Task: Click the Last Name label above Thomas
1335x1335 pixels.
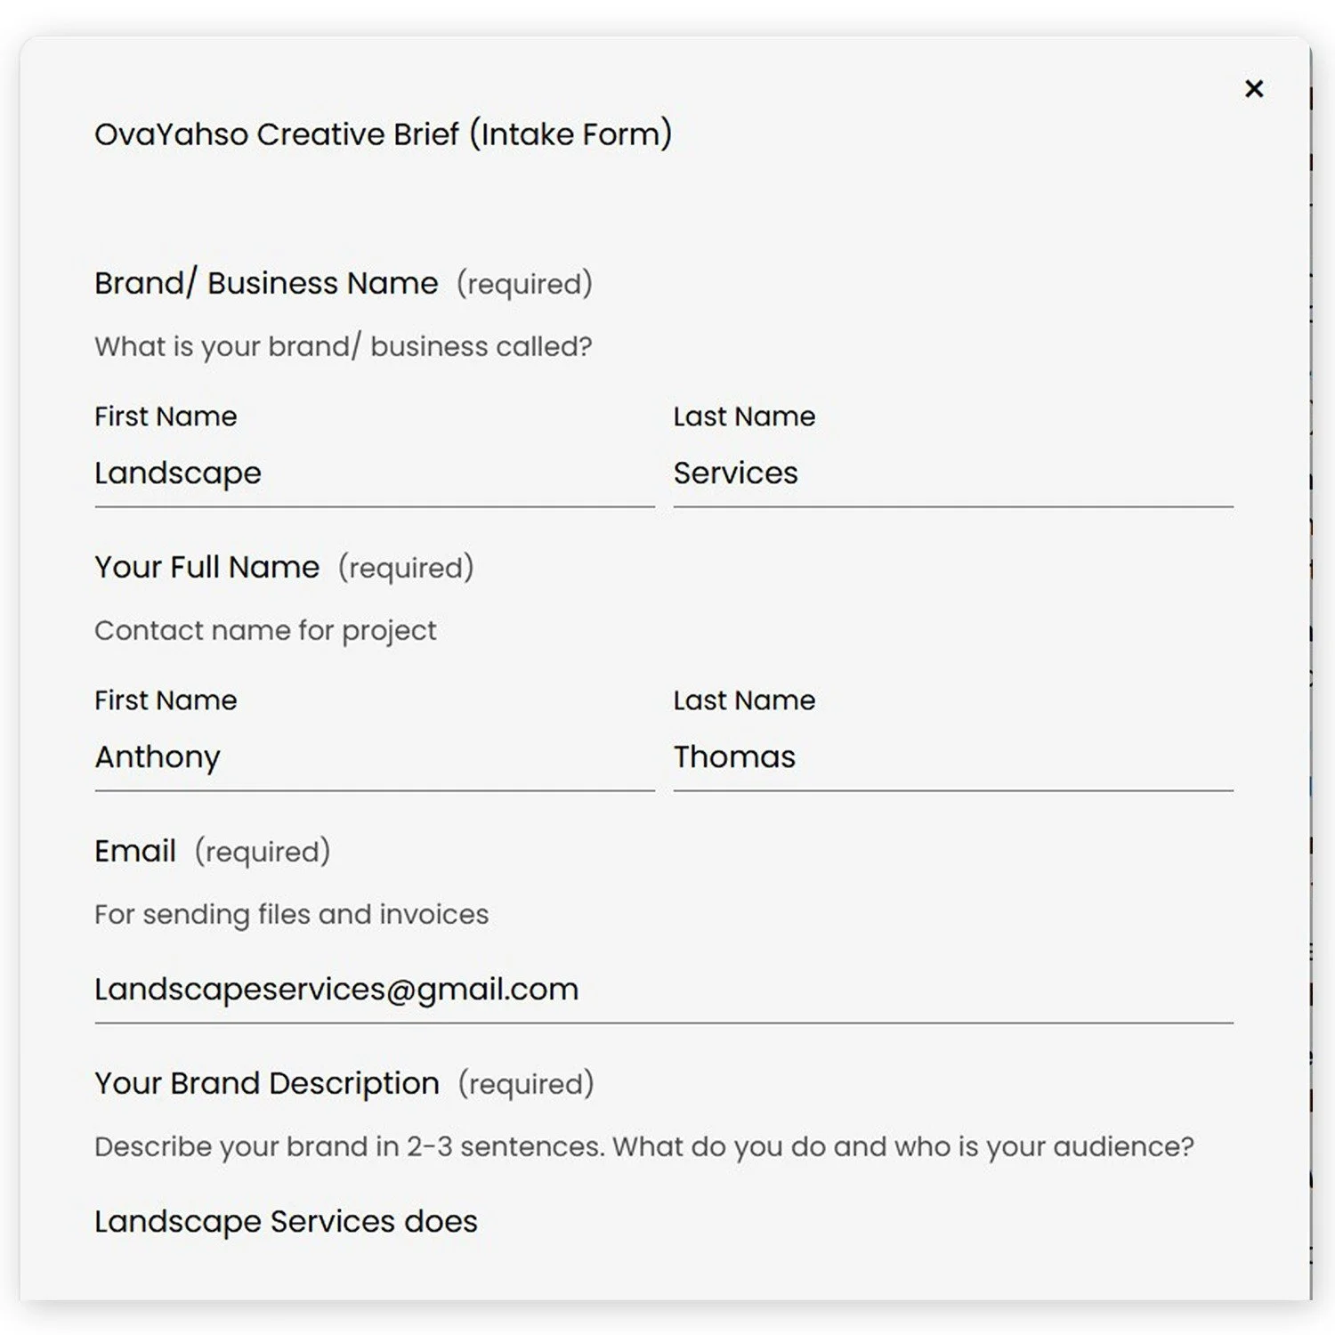Action: point(744,700)
